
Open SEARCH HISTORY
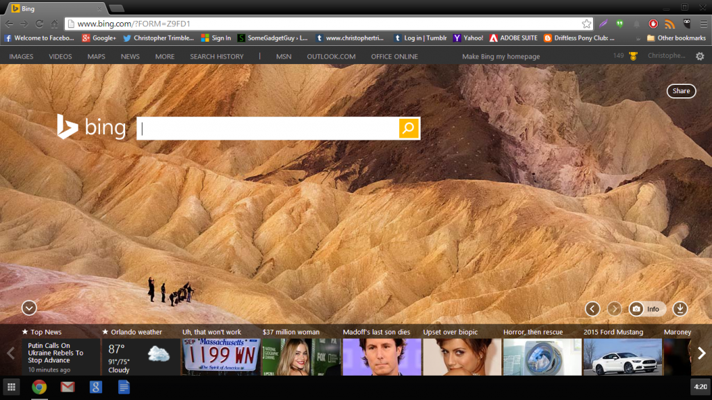[217, 56]
